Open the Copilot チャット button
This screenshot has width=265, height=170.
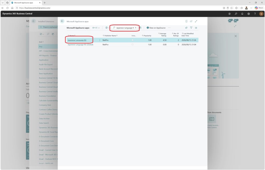click(259, 8)
